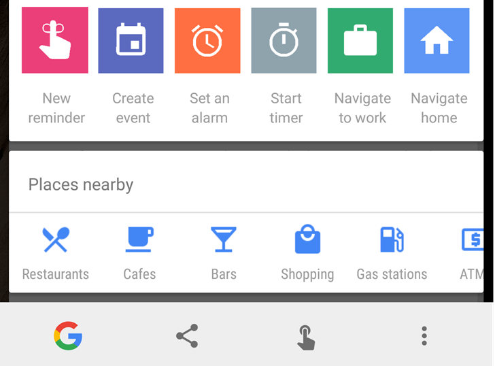Select the Shopping bag icon
Viewport: 495px width, 366px height.
pyautogui.click(x=307, y=239)
